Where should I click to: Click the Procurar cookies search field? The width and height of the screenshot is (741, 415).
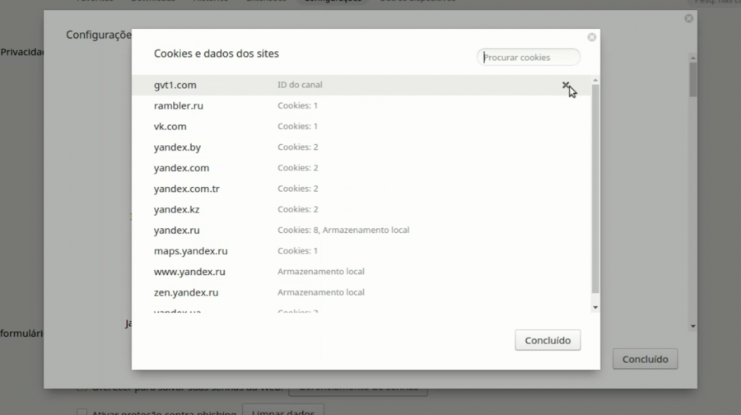(529, 58)
